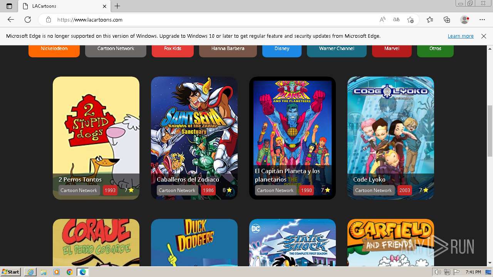
Task: Filter by Warner Channel
Action: coord(337,51)
